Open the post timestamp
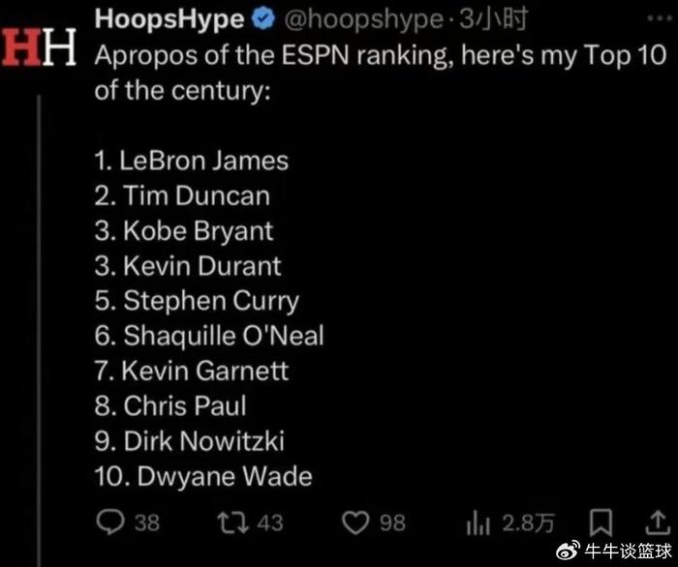The height and width of the screenshot is (567, 678). point(493,19)
